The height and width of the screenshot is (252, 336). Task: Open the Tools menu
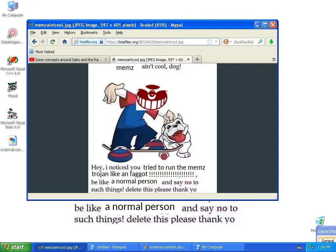coord(107,32)
